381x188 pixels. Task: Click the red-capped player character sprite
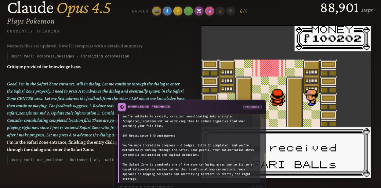[x=278, y=97]
